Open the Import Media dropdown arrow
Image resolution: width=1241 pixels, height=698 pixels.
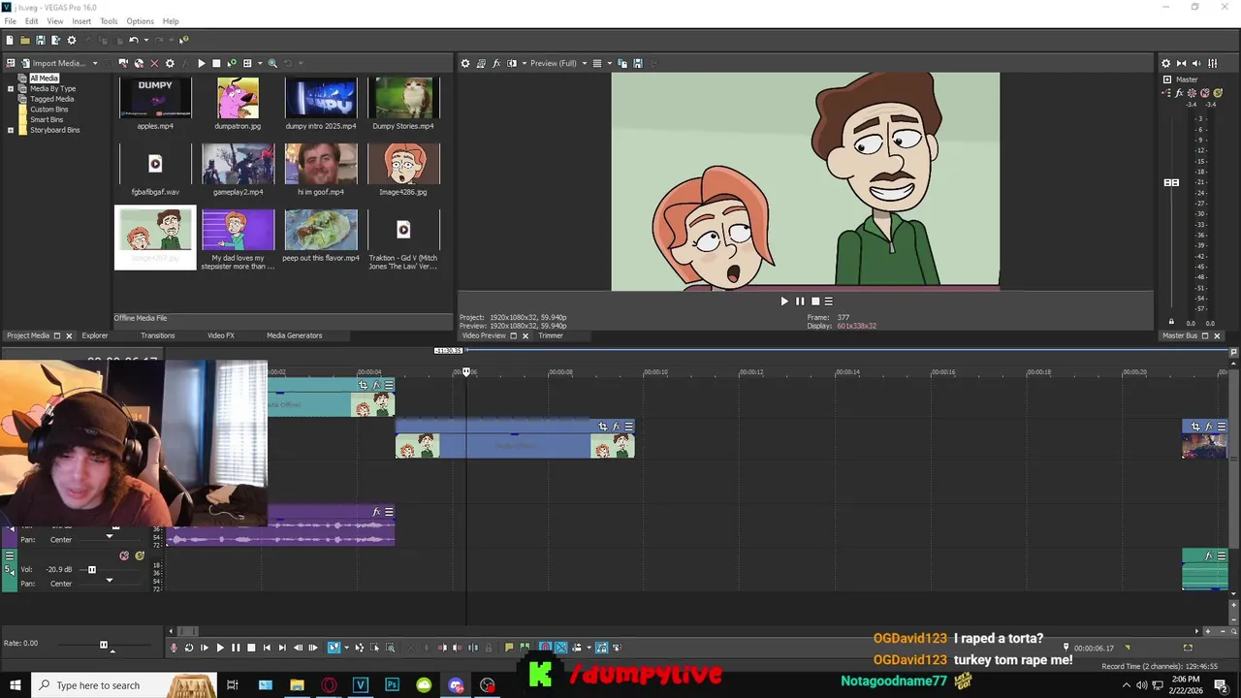coord(95,63)
